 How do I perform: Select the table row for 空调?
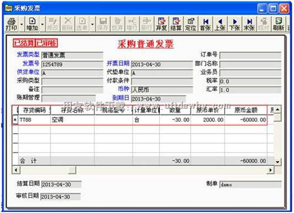coord(140,120)
